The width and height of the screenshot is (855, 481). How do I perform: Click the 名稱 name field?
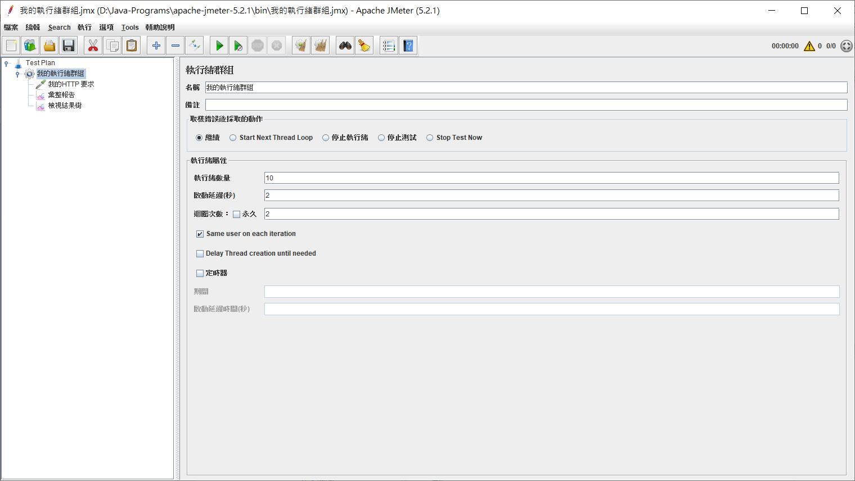(x=526, y=87)
